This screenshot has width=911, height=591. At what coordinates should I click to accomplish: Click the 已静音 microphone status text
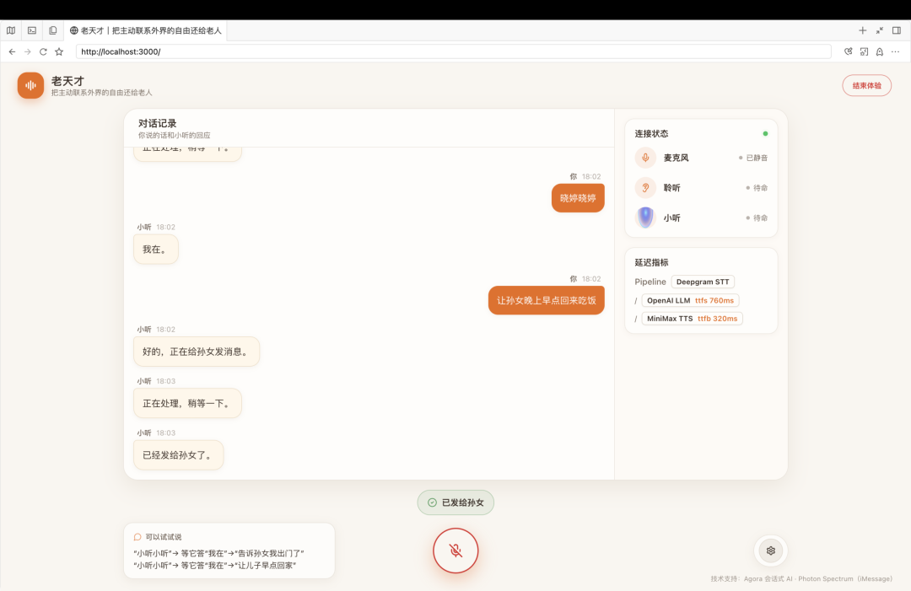coord(757,158)
